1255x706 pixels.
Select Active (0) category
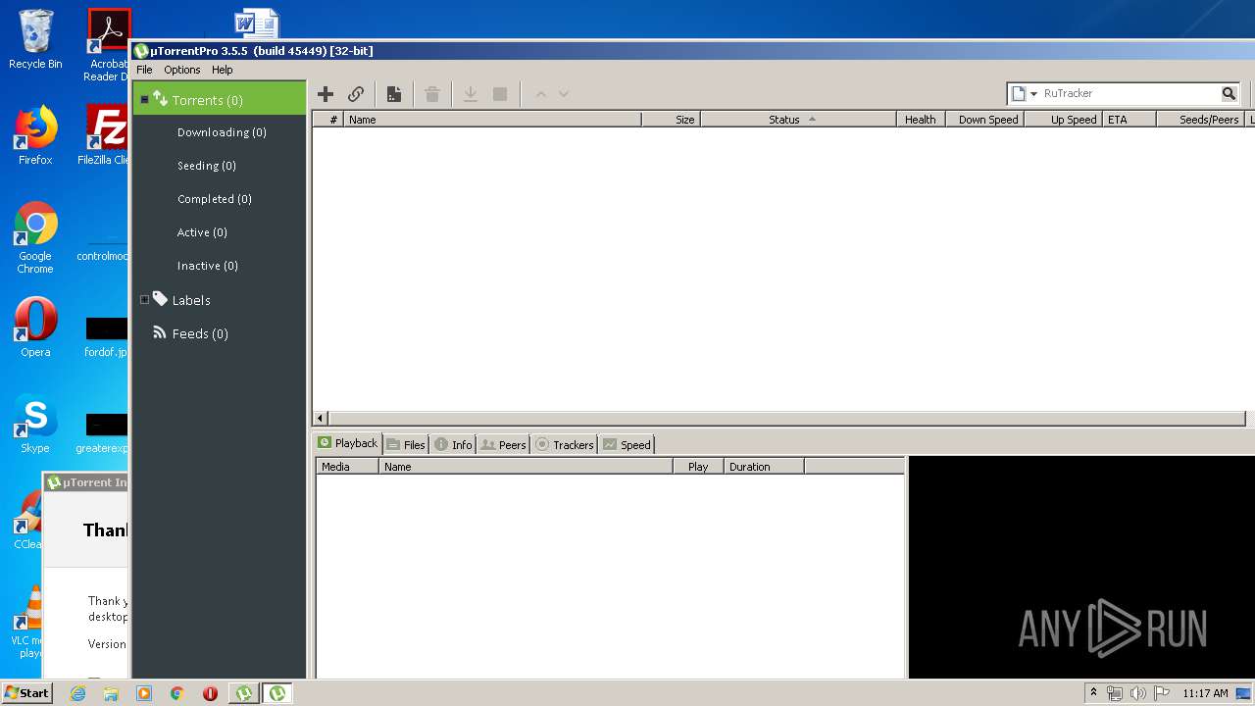(x=202, y=232)
